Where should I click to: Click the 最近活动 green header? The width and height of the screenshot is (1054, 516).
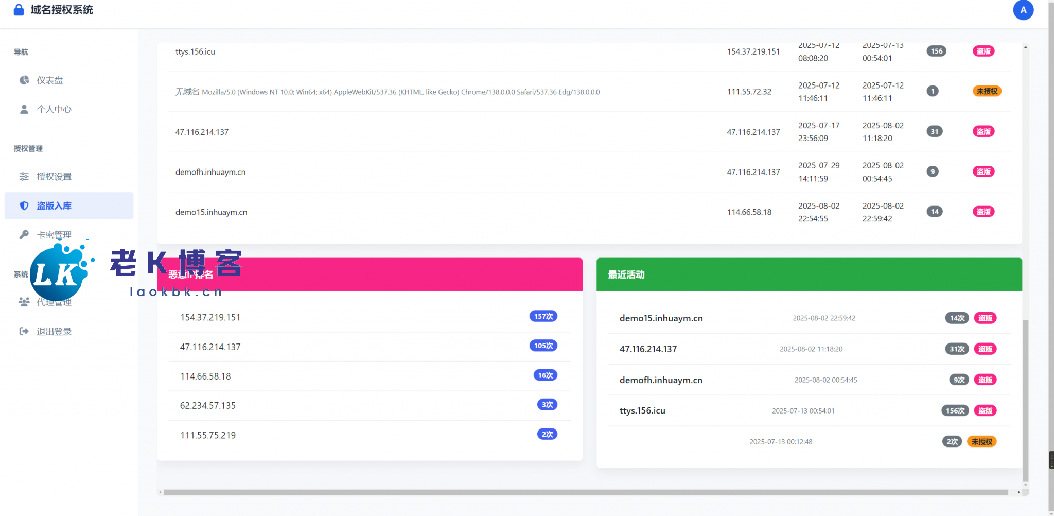click(809, 274)
